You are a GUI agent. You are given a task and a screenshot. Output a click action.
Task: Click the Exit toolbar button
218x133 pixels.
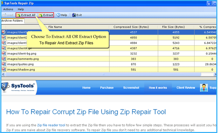click(x=77, y=15)
